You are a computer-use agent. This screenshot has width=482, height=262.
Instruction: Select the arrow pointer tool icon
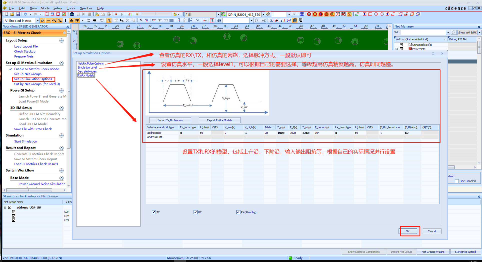109,20
